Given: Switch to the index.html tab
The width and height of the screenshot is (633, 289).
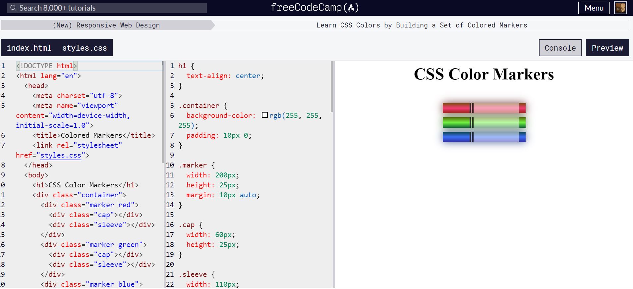Looking at the screenshot, I should coord(29,48).
